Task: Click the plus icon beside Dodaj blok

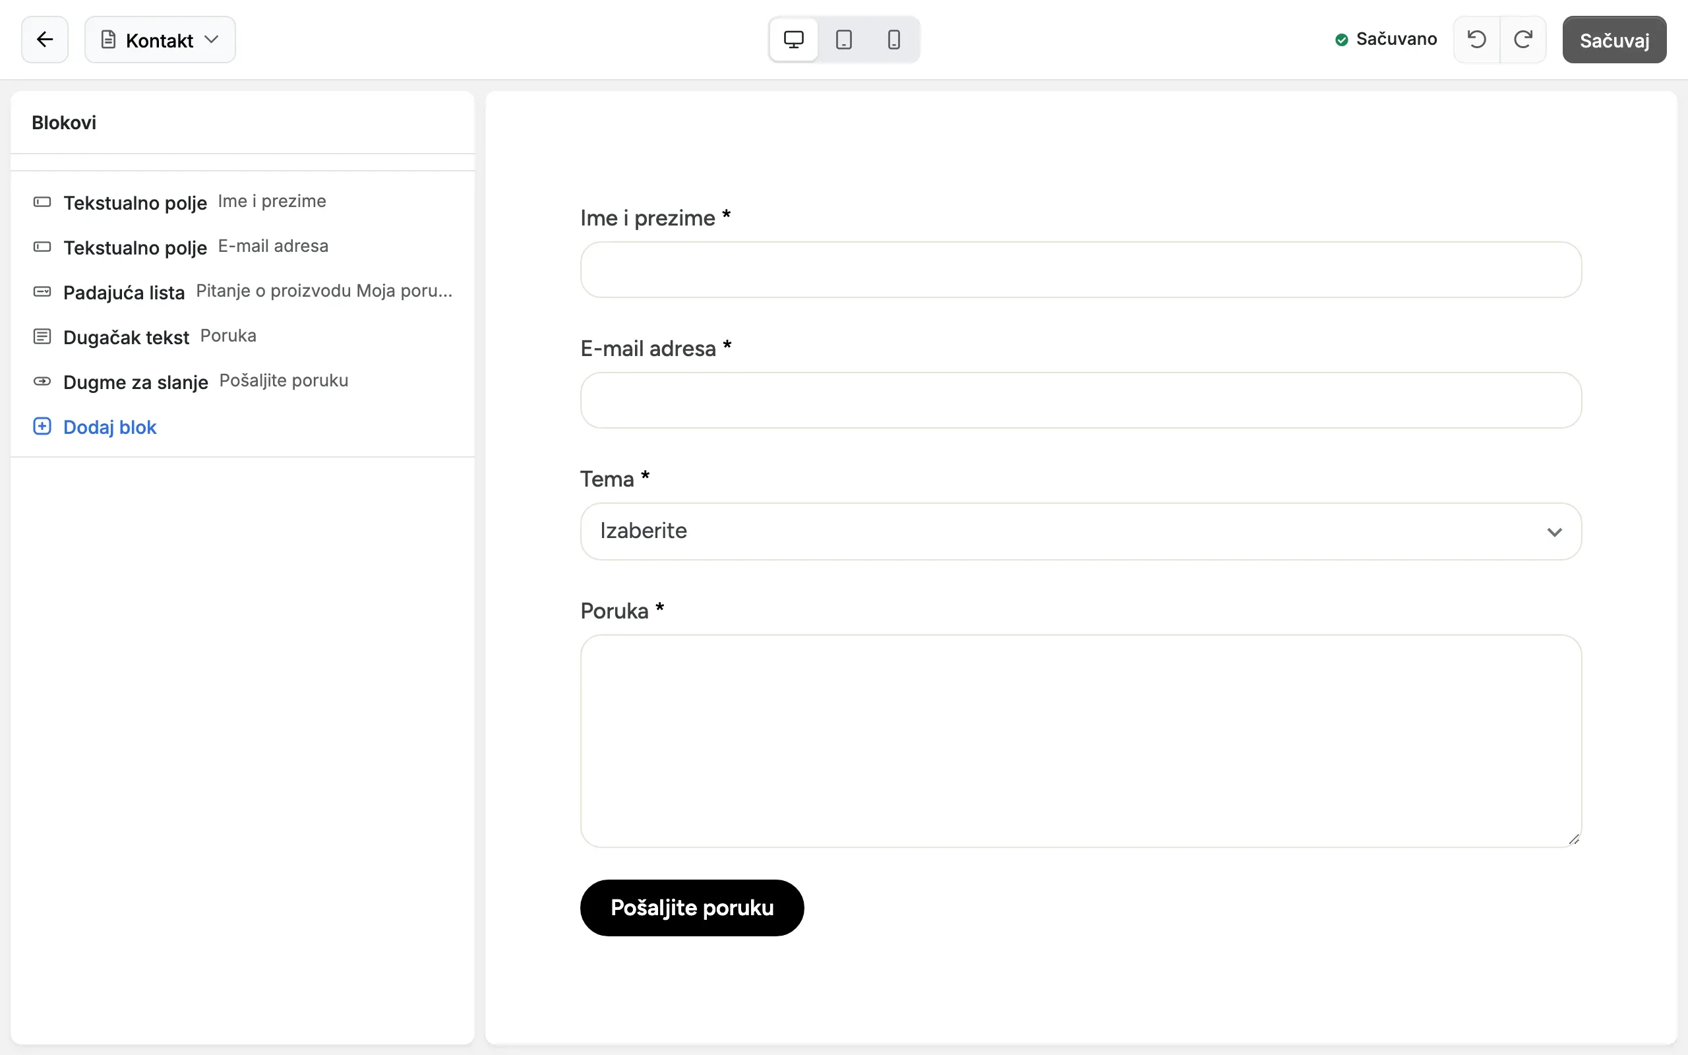Action: [x=42, y=427]
